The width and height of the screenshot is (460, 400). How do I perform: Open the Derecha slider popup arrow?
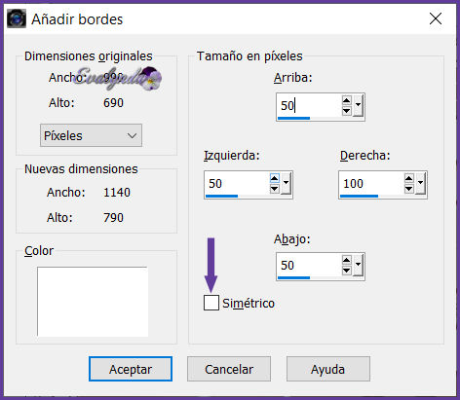(x=420, y=183)
